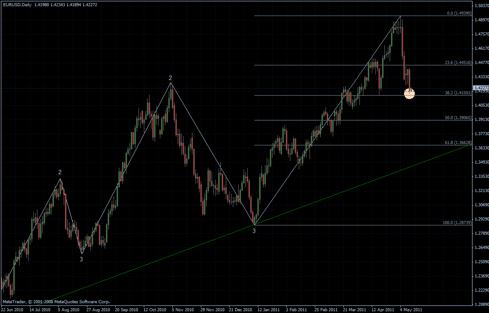Viewport: 489px width, 313px height.
Task: Click the 5 Aug 2010 date label
Action: [x=68, y=310]
